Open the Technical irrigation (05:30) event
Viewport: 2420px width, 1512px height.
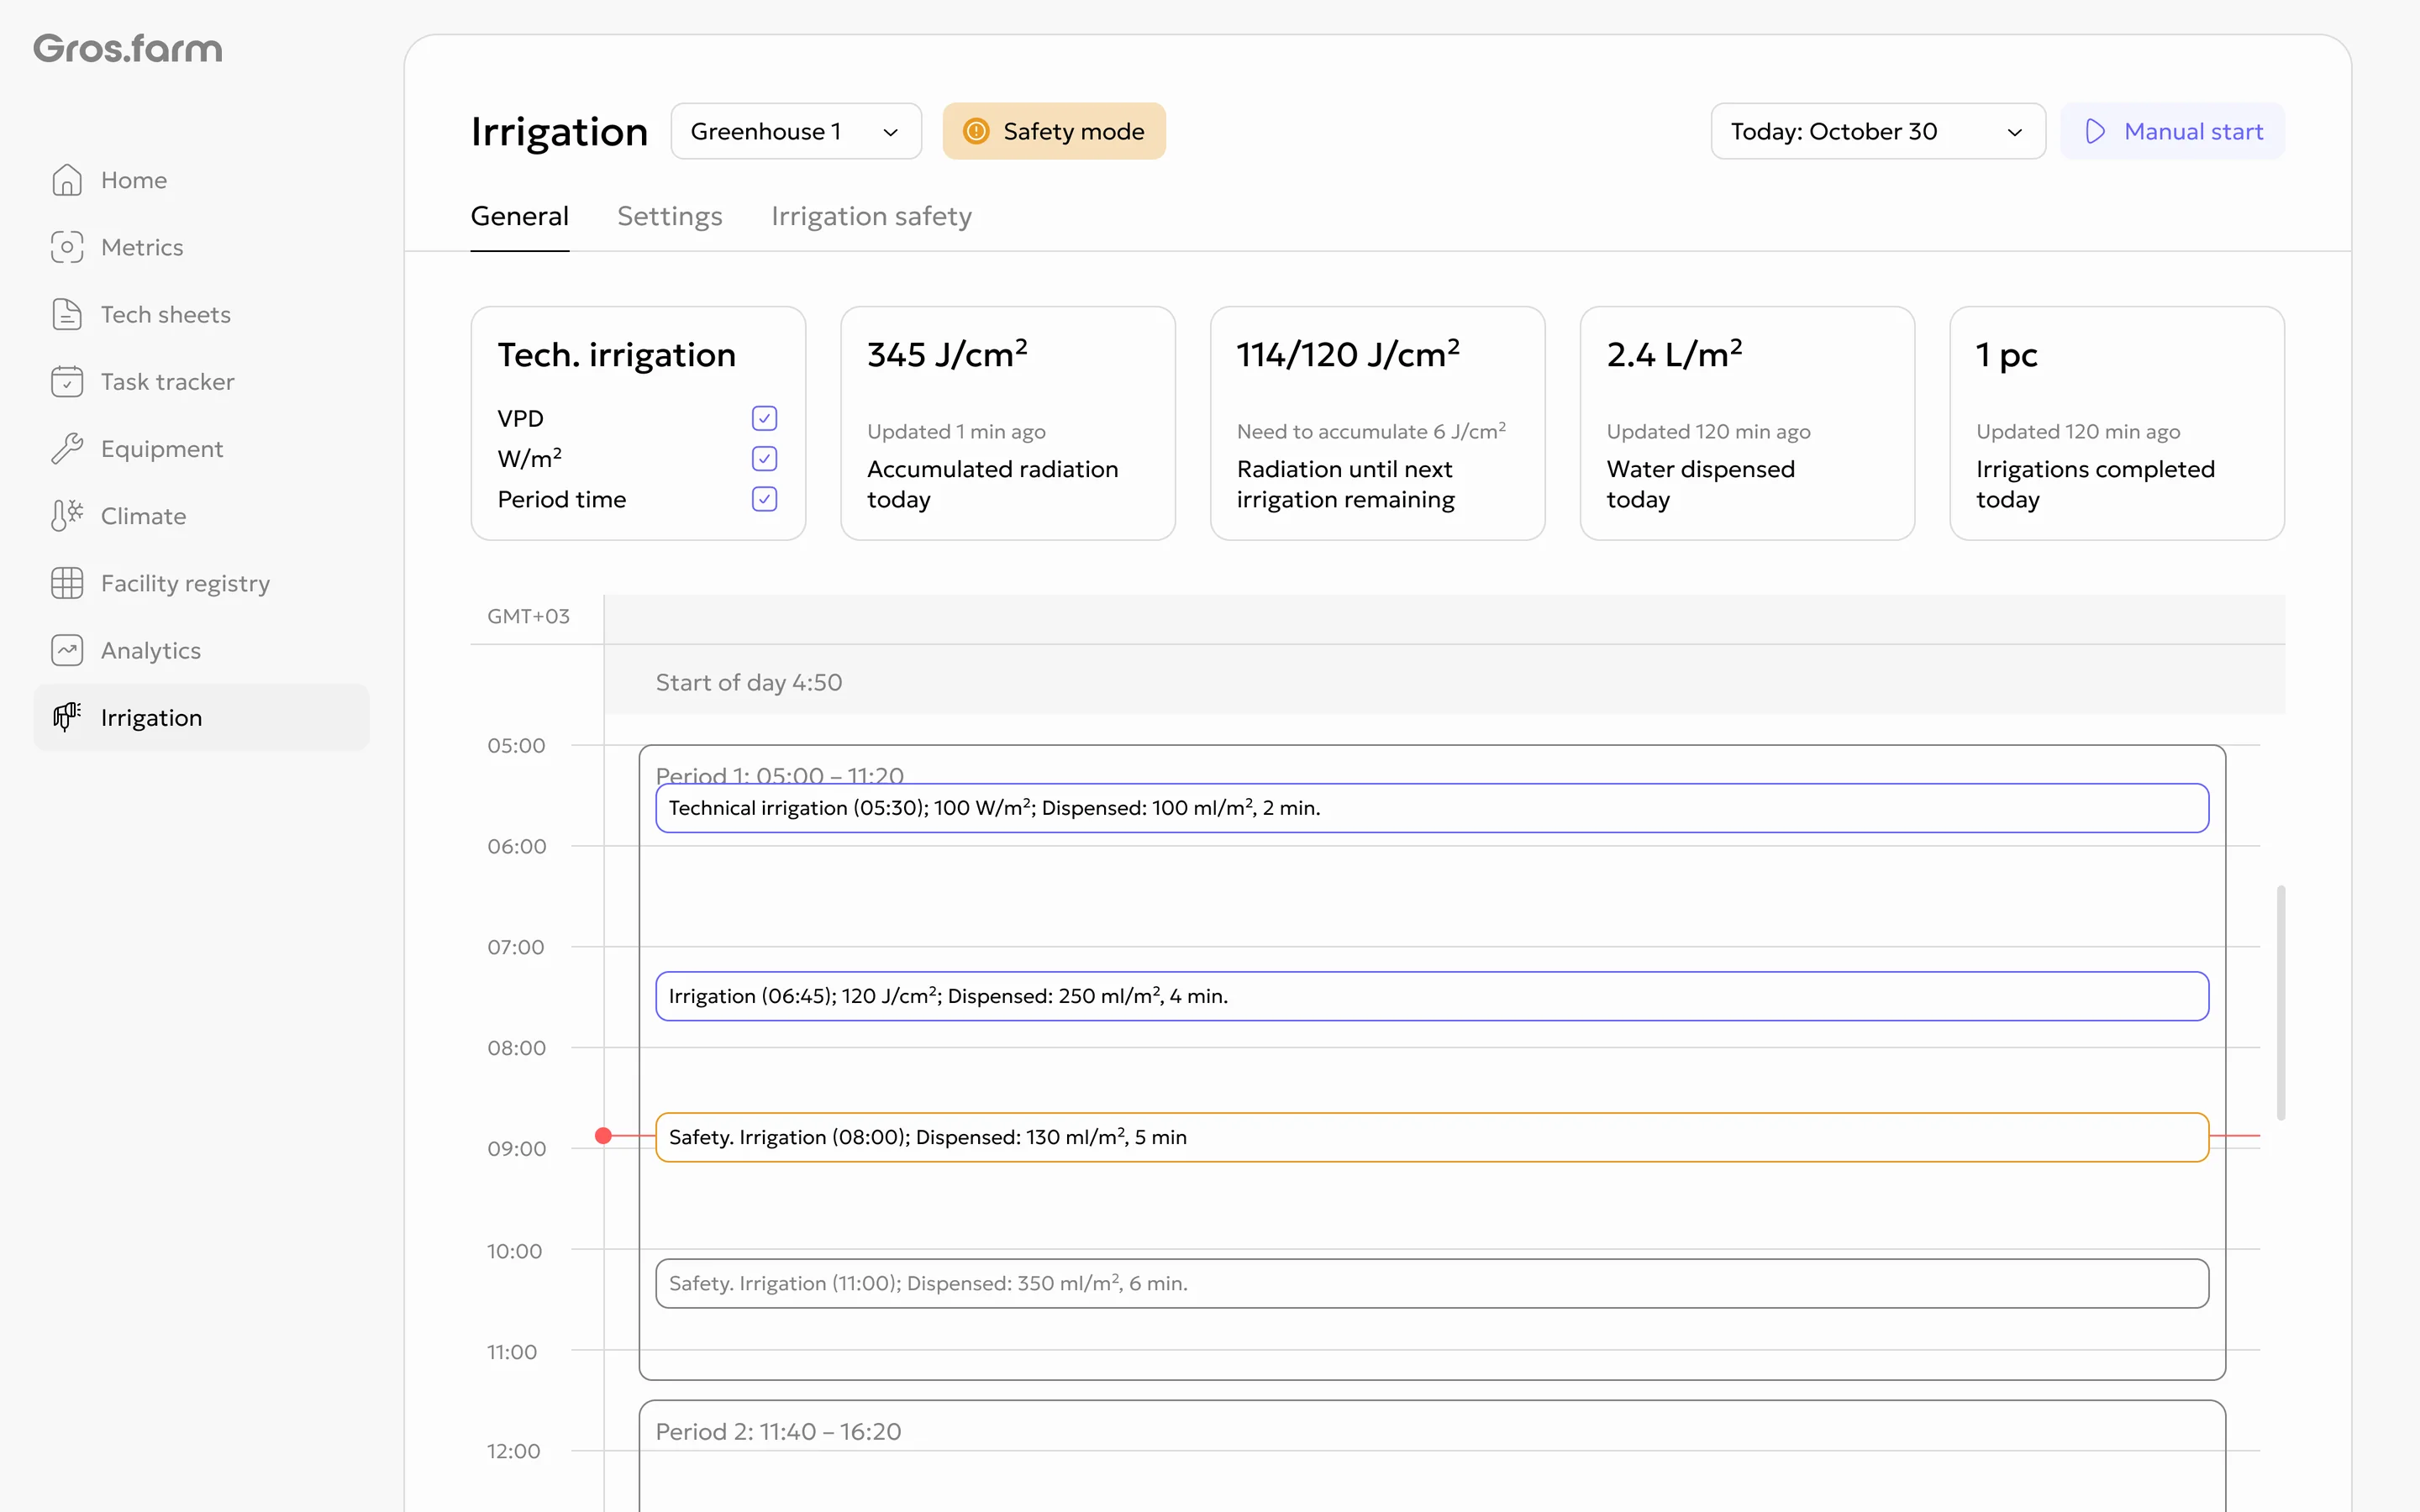(x=1432, y=808)
